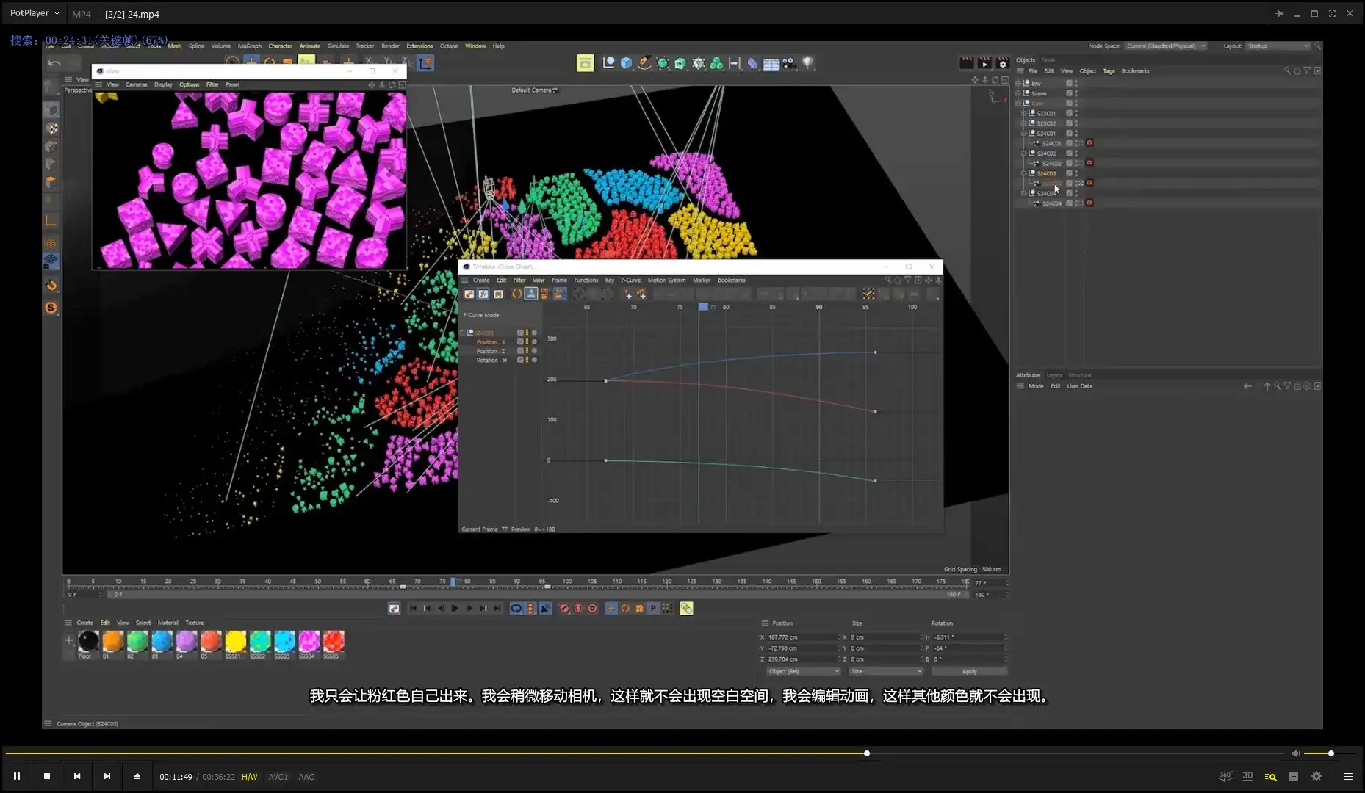
Task: Click the Light object icon in the toolbar
Action: (809, 63)
